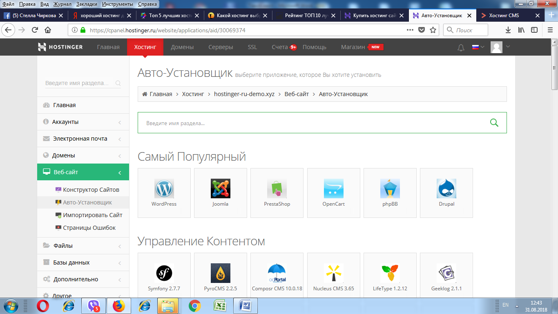Open Firefox from the Windows taskbar
Image resolution: width=558 pixels, height=314 pixels.
click(x=119, y=305)
